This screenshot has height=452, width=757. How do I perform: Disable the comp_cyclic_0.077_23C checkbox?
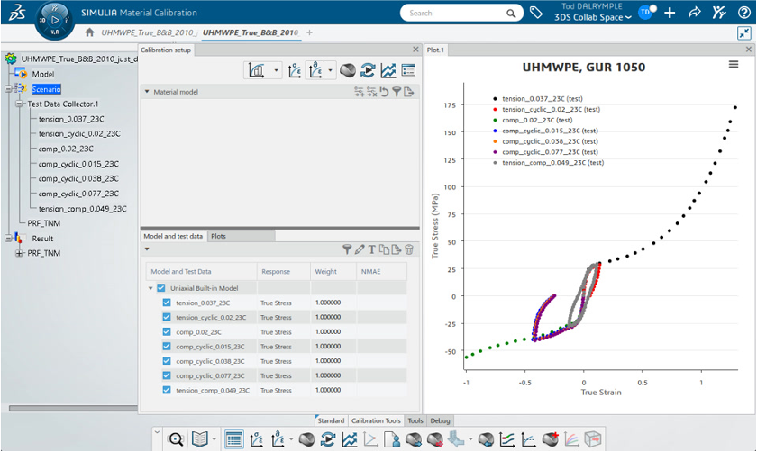click(167, 375)
